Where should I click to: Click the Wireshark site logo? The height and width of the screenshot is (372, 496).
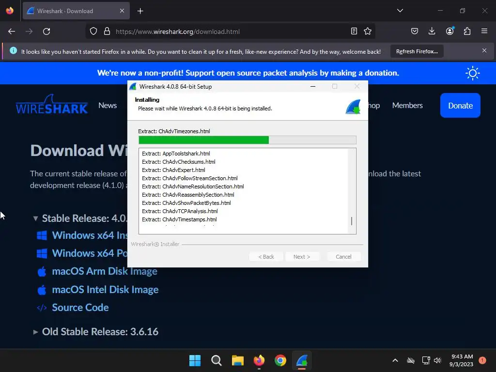tap(52, 105)
